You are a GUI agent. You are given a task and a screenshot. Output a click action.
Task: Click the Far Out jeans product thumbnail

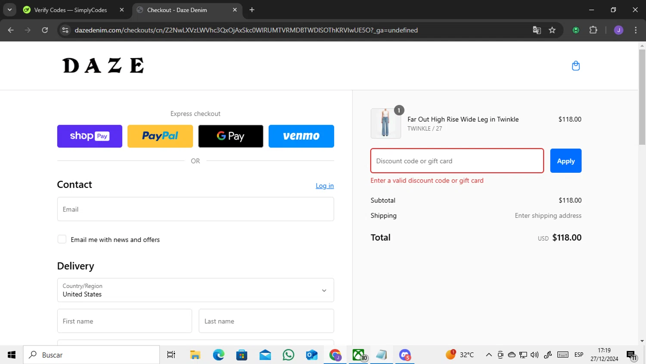pos(385,123)
